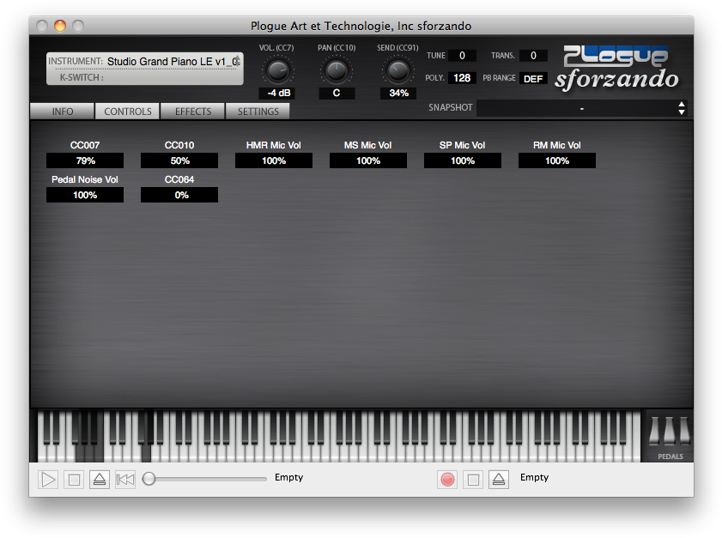Click the CC064 value showing 0%
The height and width of the screenshot is (538, 722).
pos(179,195)
